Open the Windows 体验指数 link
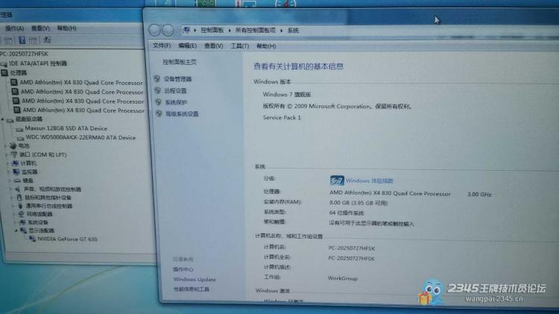The width and height of the screenshot is (559, 314). pyautogui.click(x=370, y=181)
